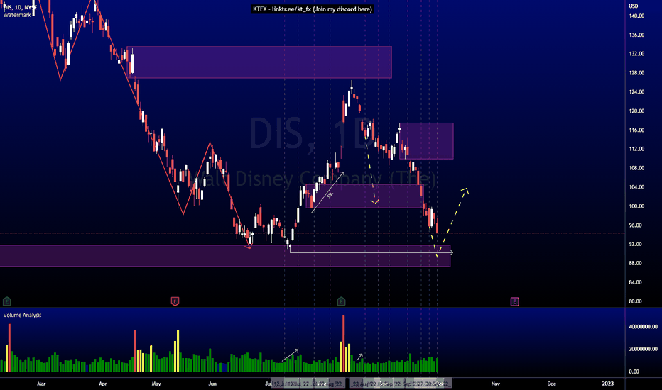Click the 116.00 price axis label
This screenshot has width=662, height=390.
[x=636, y=130]
